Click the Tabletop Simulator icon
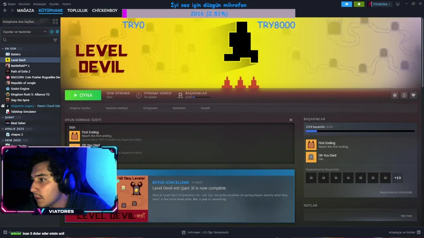The image size is (424, 238). click(x=8, y=112)
